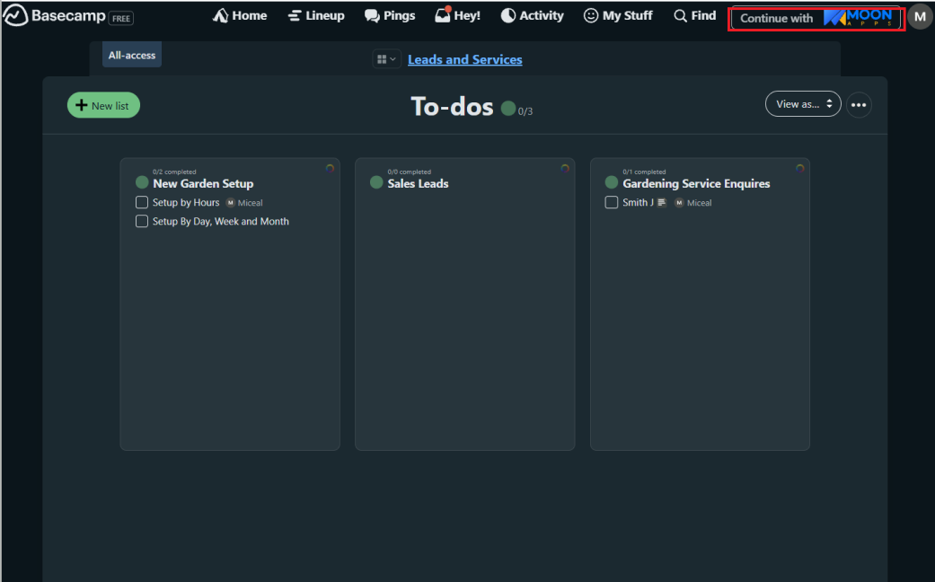935x582 pixels.
Task: Check the Setup by Hours to-do
Action: (142, 203)
